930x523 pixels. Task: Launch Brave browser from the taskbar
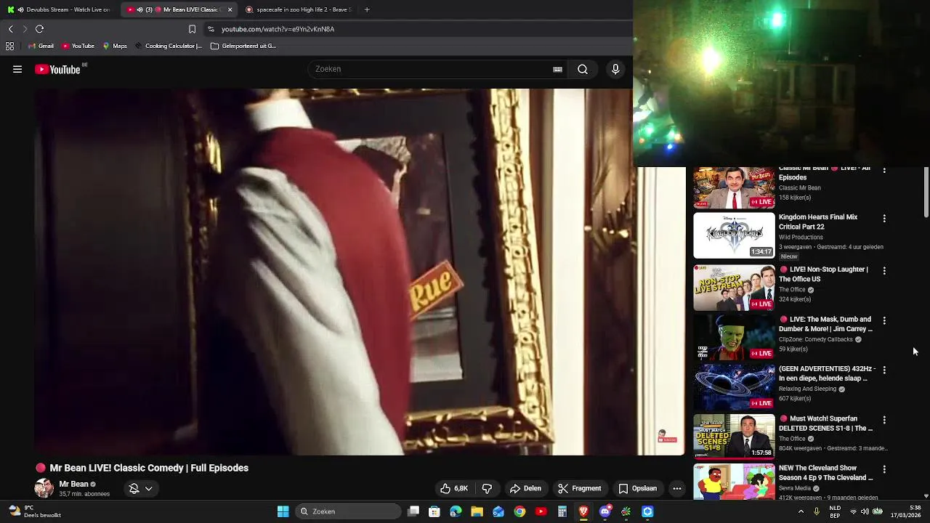(583, 511)
